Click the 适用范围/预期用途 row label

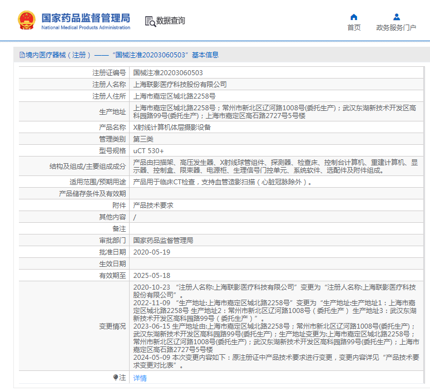98,182
